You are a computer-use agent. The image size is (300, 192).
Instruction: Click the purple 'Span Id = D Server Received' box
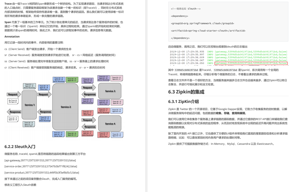(103, 79)
